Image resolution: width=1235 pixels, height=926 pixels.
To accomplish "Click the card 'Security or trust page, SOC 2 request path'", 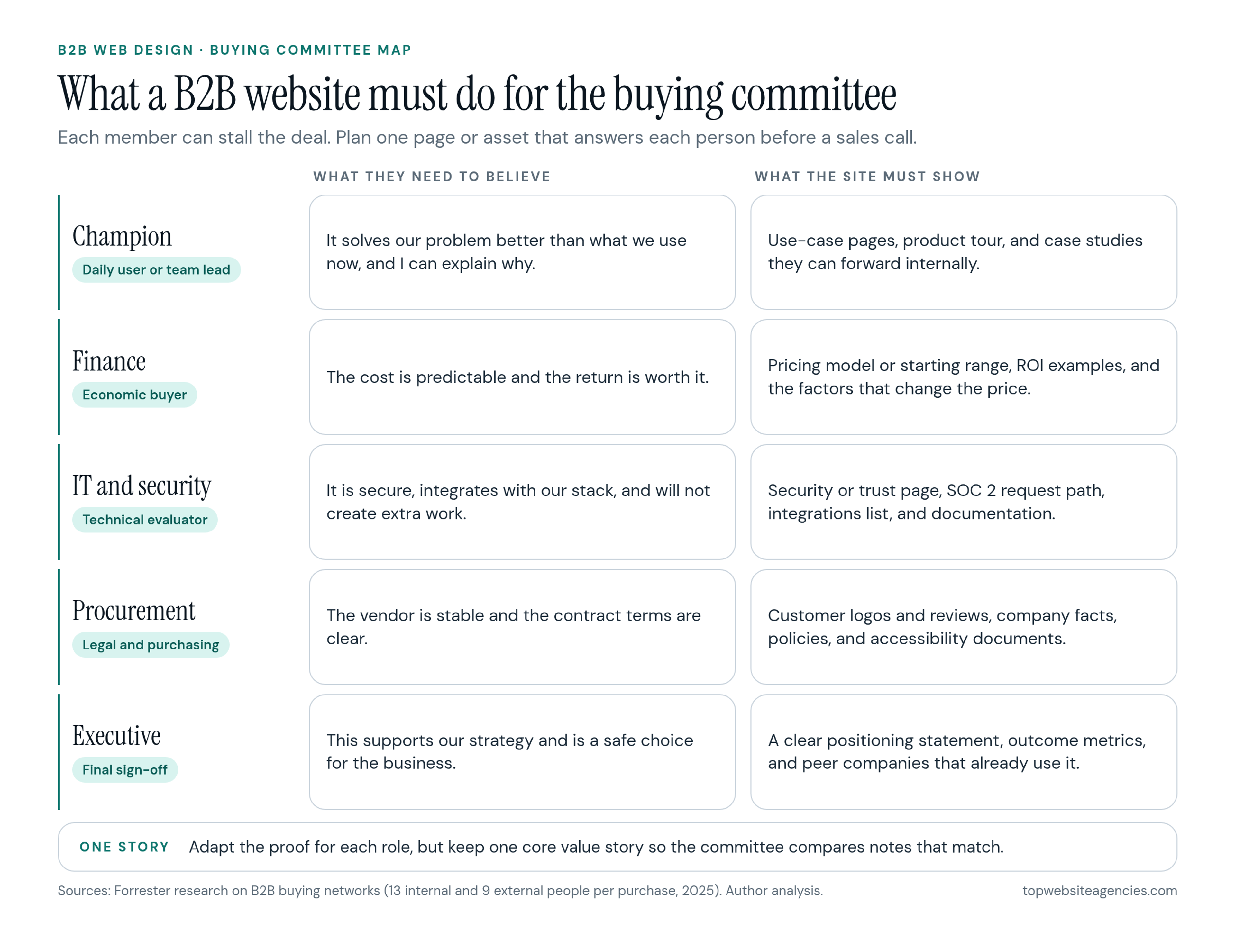I will tap(964, 502).
